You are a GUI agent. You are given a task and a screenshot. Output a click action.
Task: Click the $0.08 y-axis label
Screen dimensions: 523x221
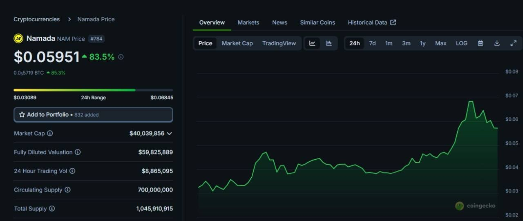point(512,71)
